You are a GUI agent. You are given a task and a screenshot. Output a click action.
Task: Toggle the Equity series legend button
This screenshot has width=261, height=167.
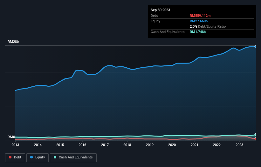point(38,157)
